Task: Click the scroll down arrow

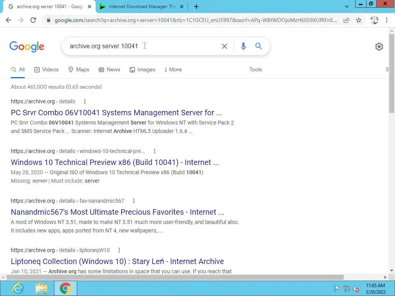Action: (x=392, y=271)
